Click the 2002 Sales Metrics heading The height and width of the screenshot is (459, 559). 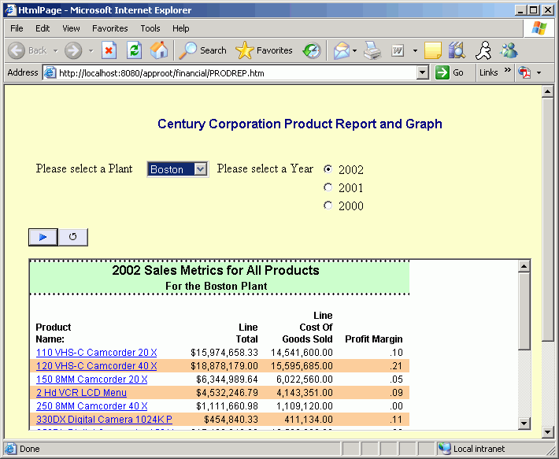tap(216, 271)
